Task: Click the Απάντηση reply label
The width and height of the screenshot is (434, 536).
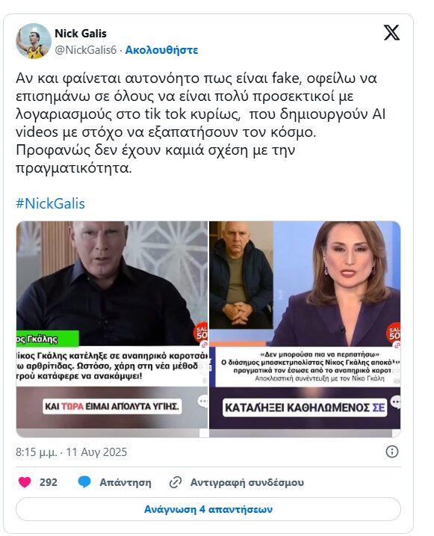Action: coord(125,482)
